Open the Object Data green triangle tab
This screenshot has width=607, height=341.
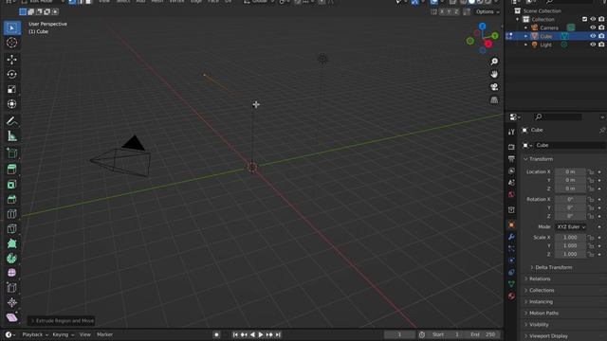point(511,284)
